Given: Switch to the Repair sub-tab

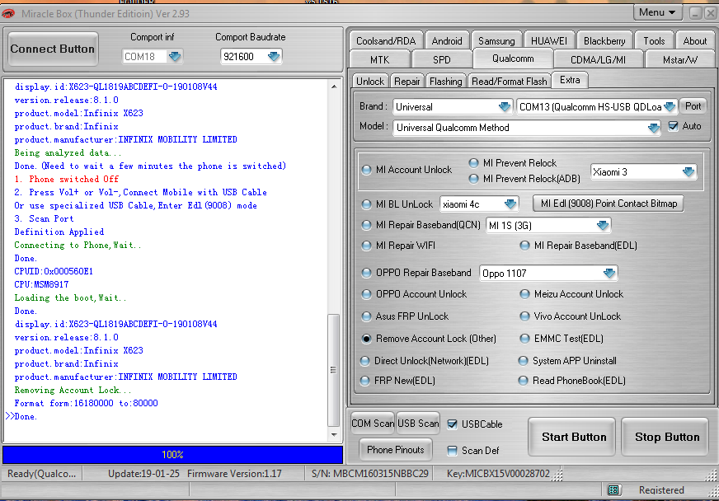Looking at the screenshot, I should pyautogui.click(x=406, y=81).
